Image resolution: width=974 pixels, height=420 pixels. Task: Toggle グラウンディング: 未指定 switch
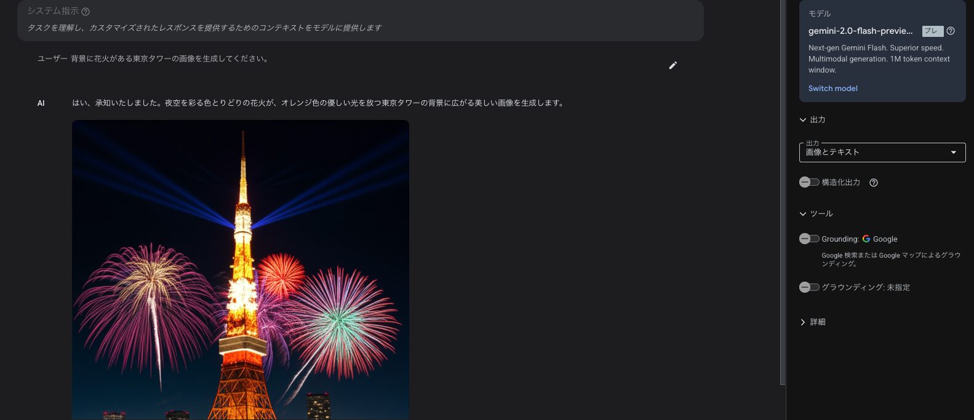[x=809, y=287]
